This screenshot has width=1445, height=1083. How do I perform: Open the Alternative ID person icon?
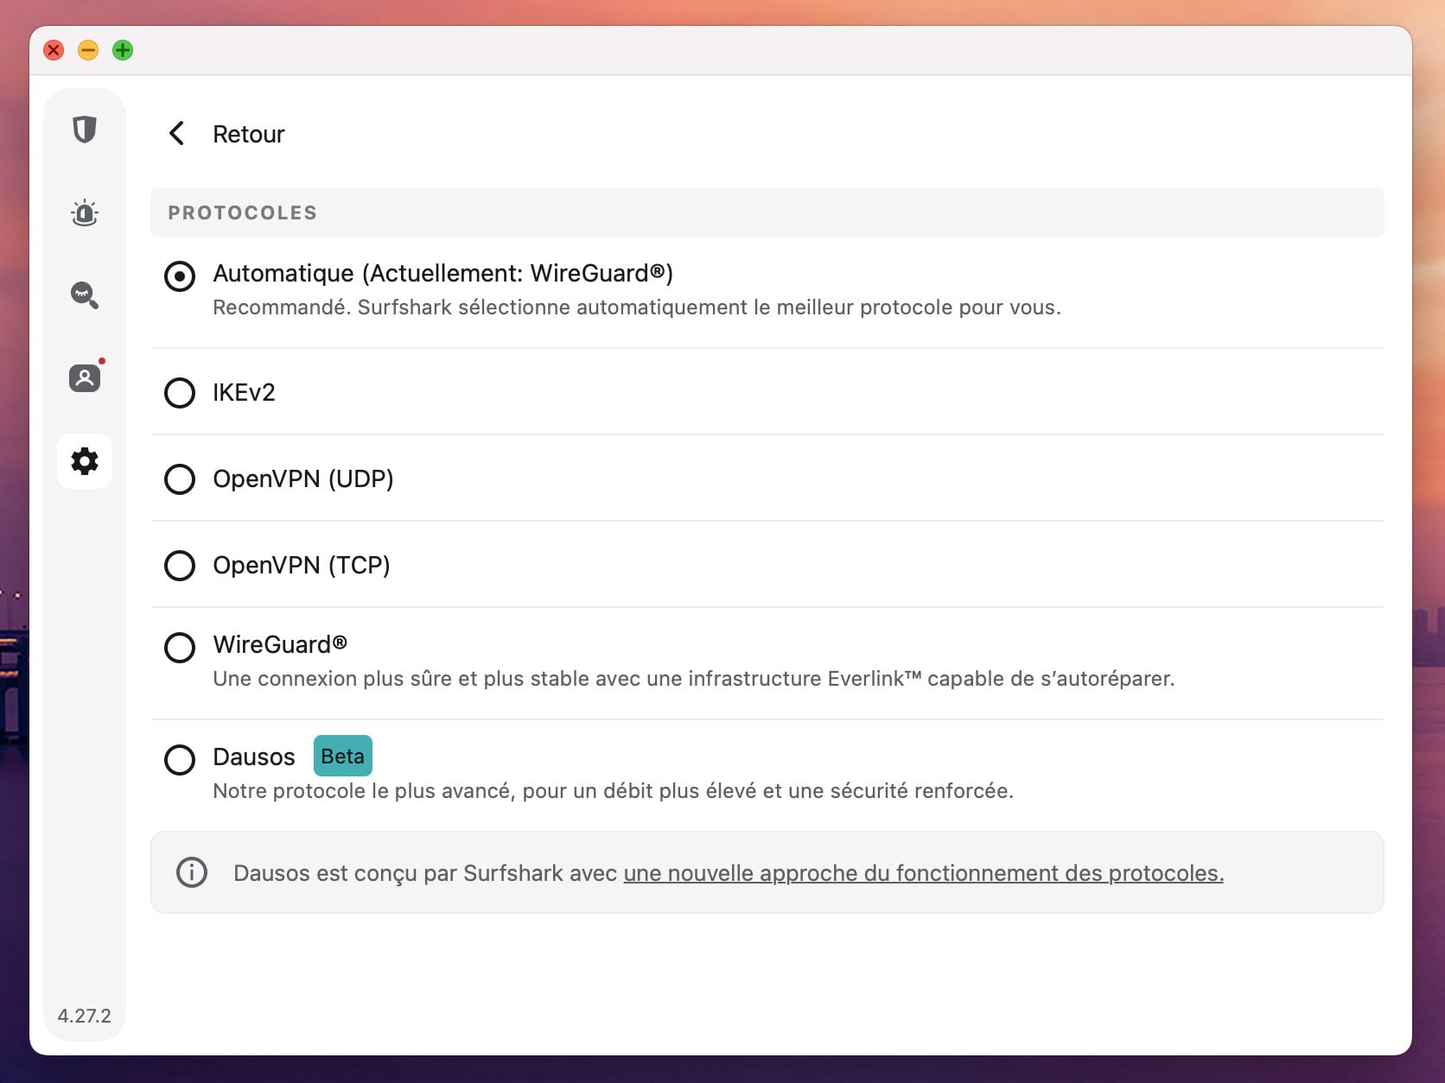pos(84,377)
